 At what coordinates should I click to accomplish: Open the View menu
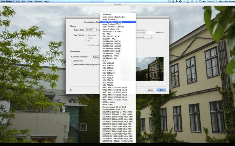(x=30, y=2)
